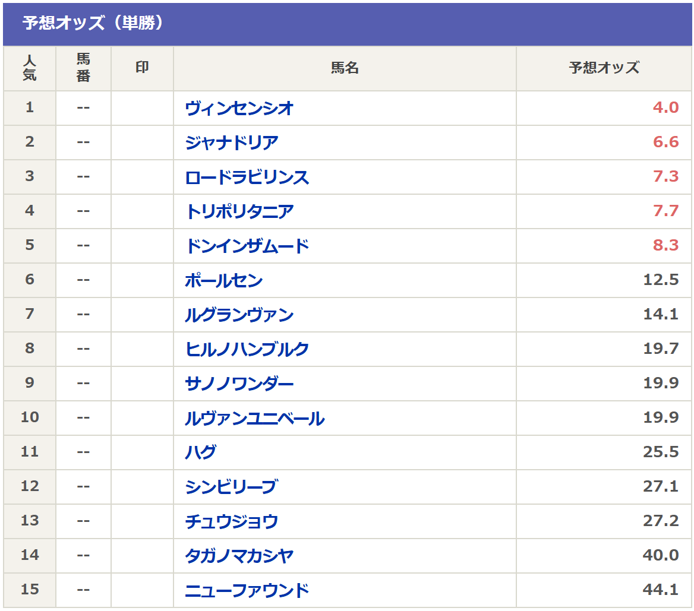Open horse link ポールセン
694x611 pixels.
coord(224,280)
